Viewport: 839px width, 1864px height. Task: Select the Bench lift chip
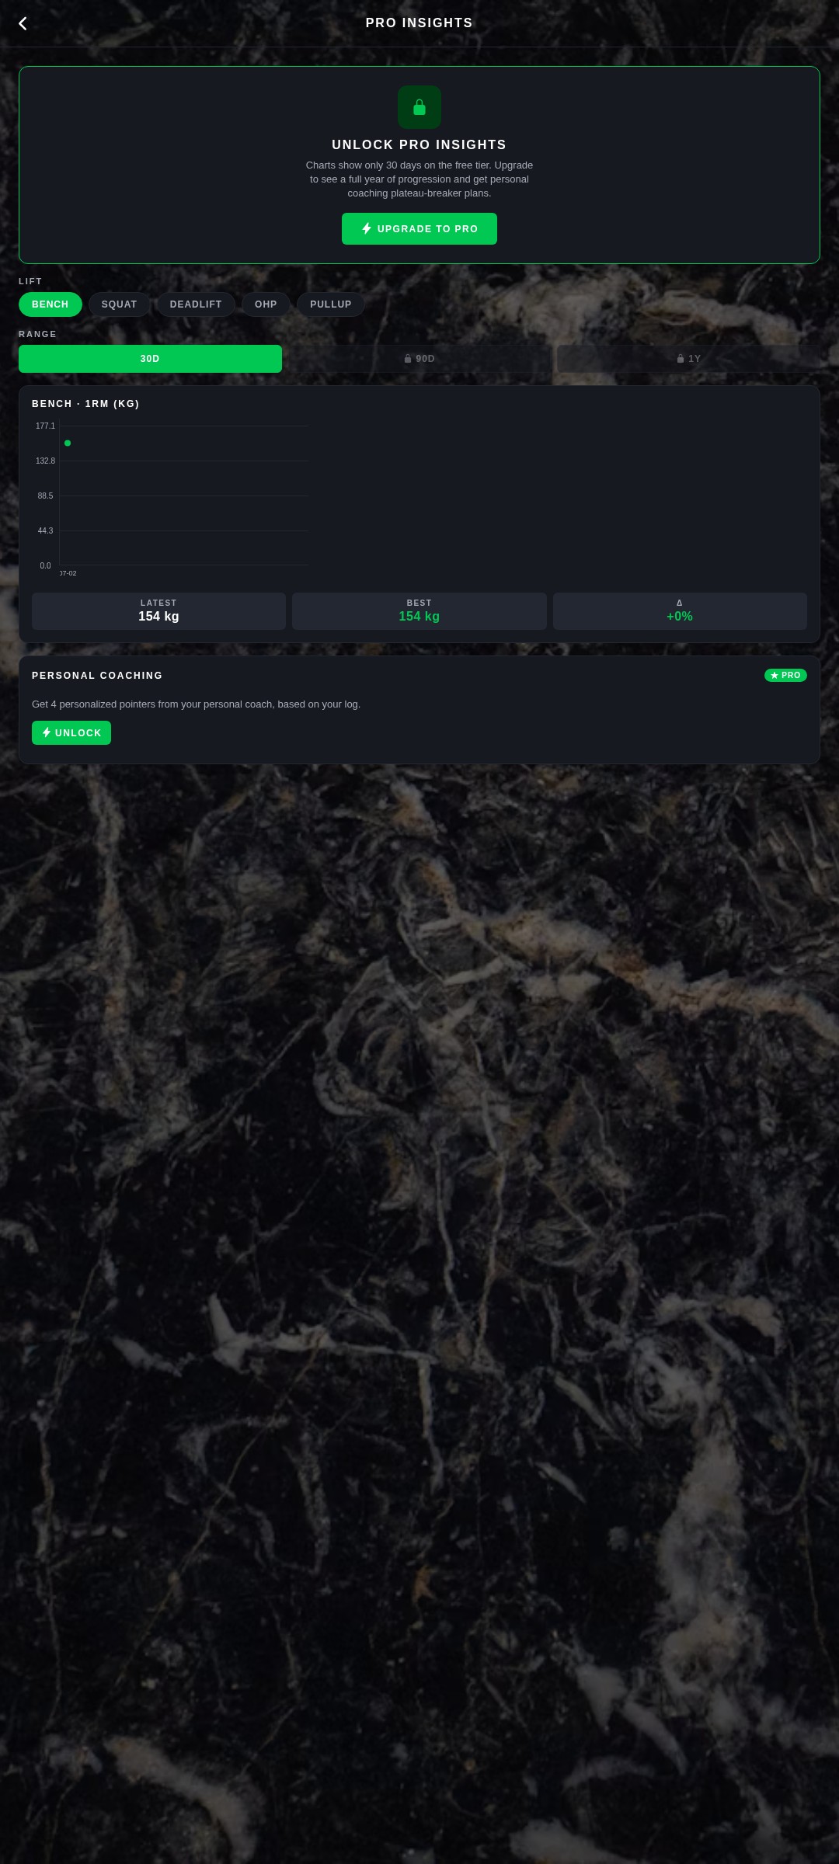point(50,304)
